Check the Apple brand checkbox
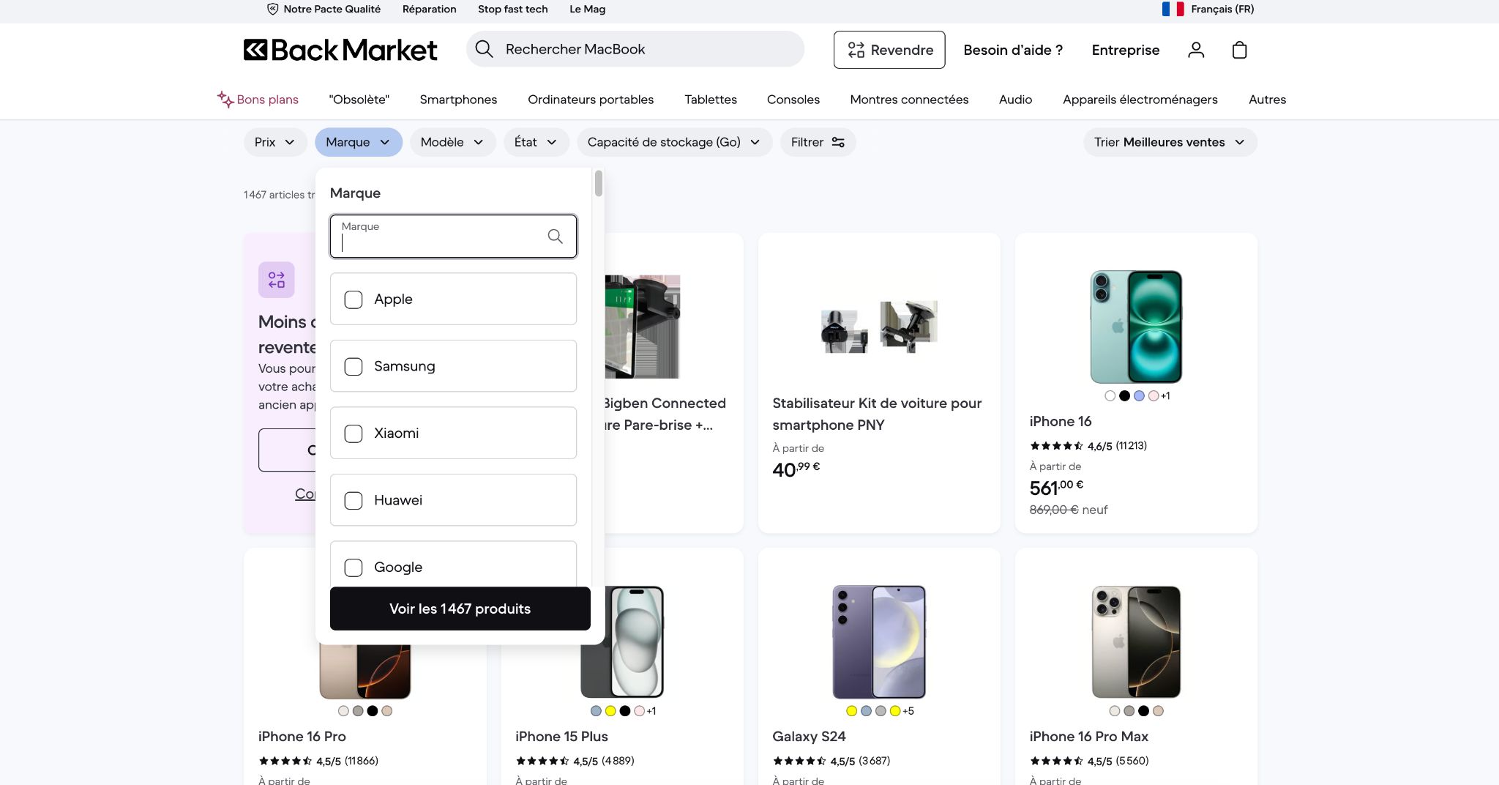 354,300
